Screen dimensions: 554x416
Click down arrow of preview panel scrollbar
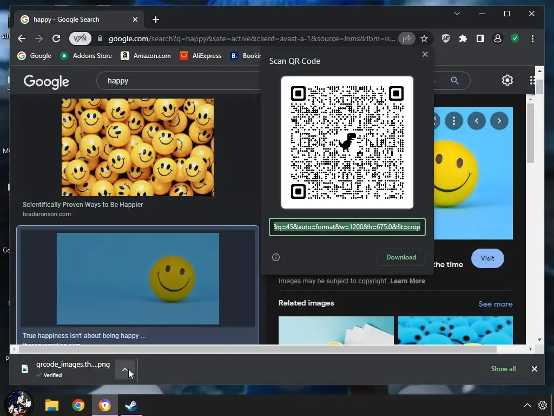pyautogui.click(x=539, y=340)
